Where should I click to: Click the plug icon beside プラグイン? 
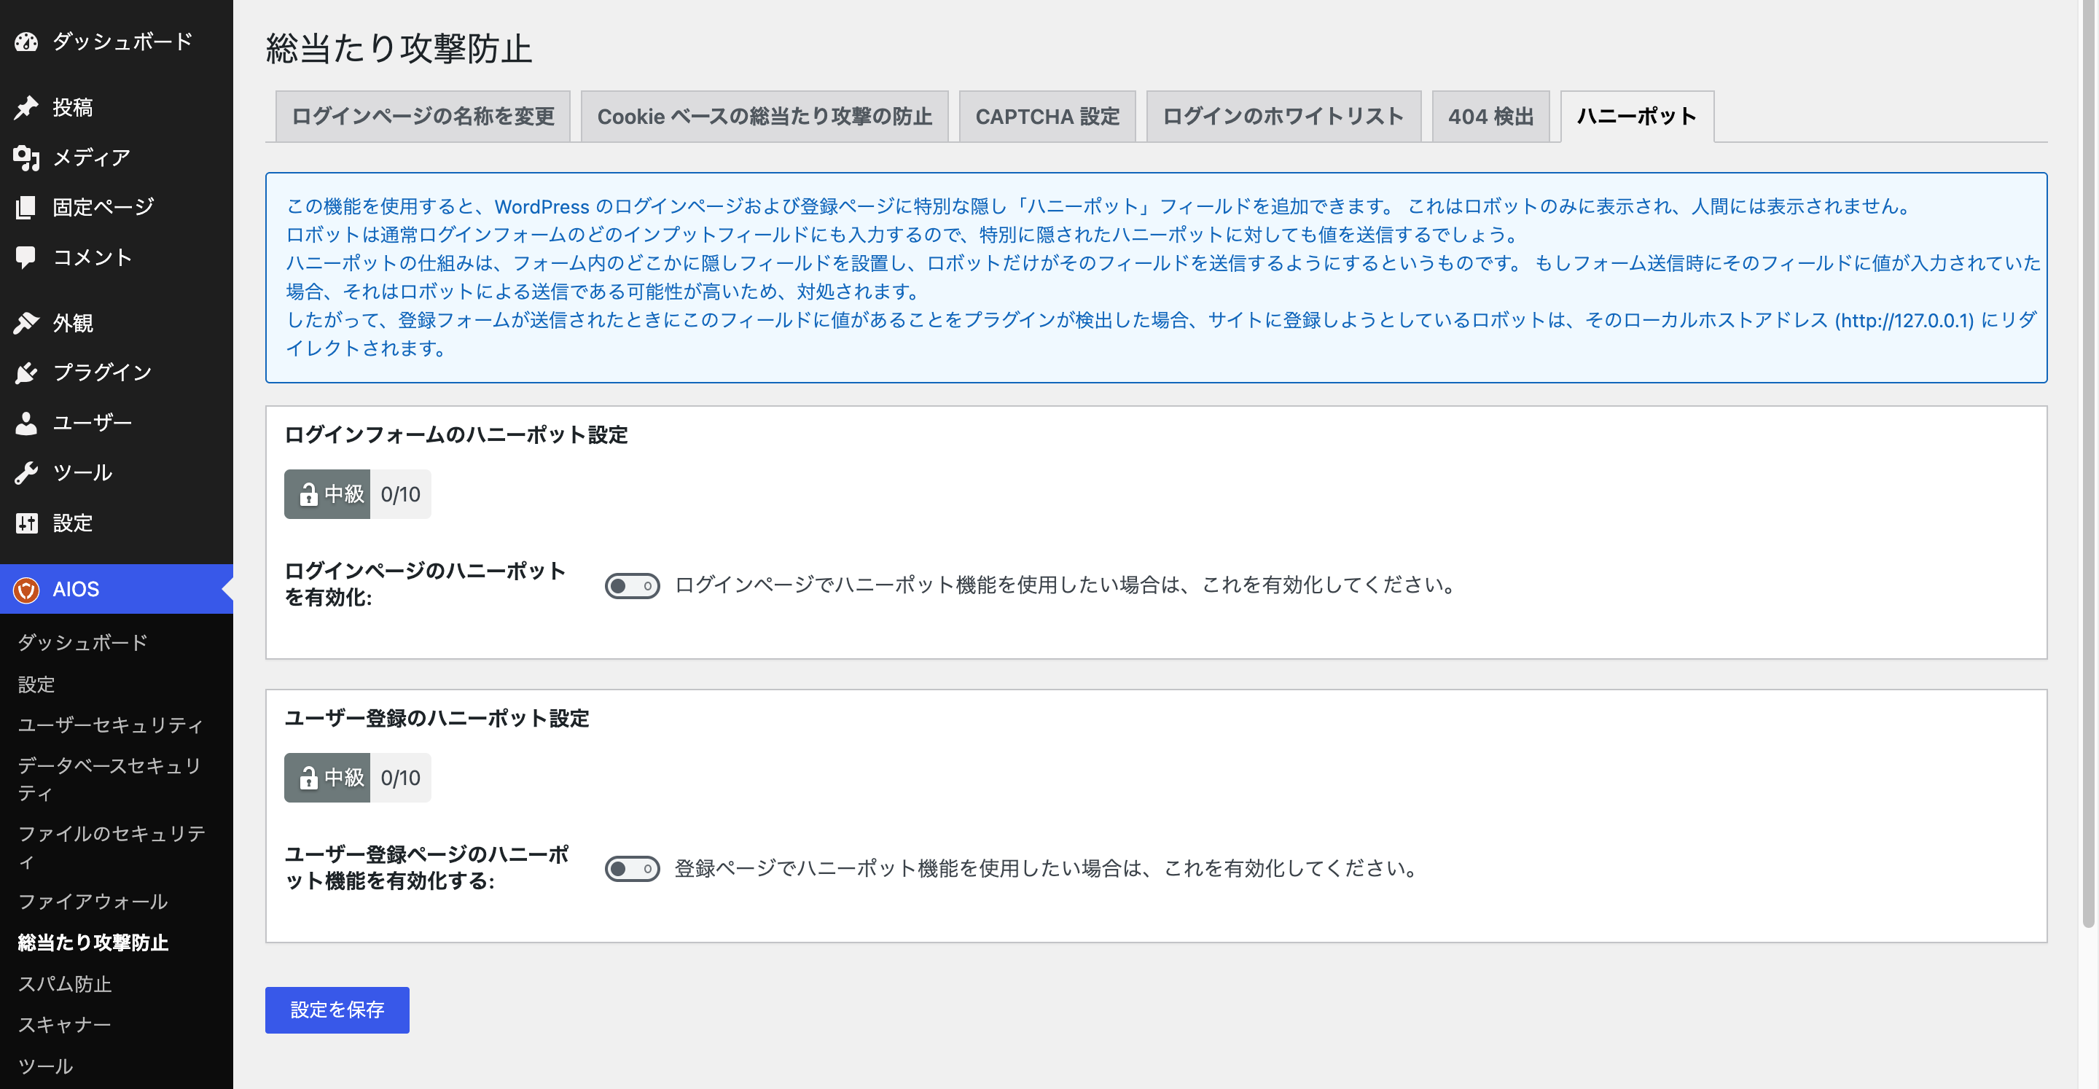(x=26, y=373)
